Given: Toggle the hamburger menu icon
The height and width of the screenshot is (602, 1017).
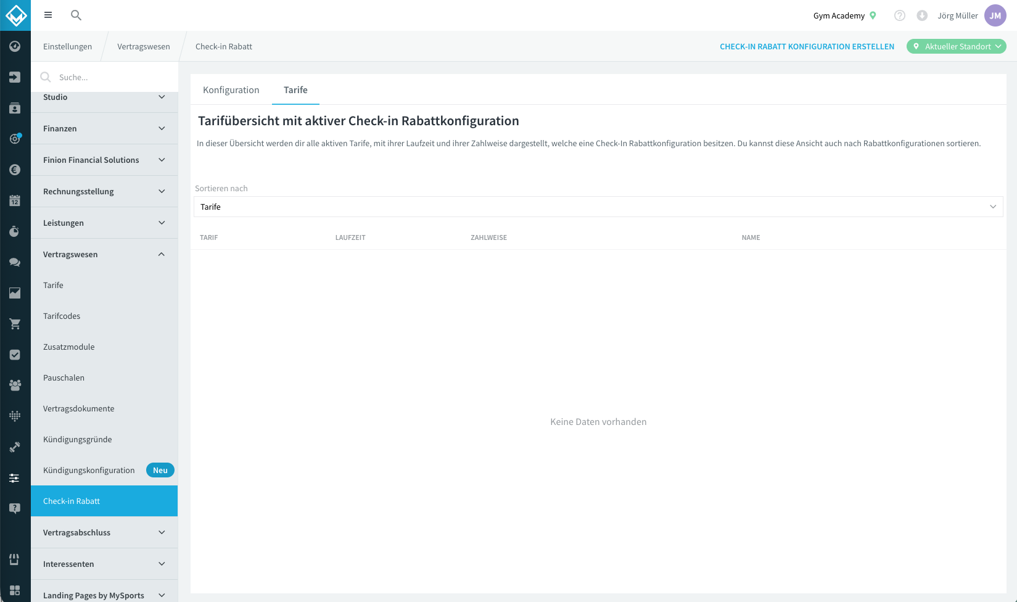Looking at the screenshot, I should click(48, 15).
